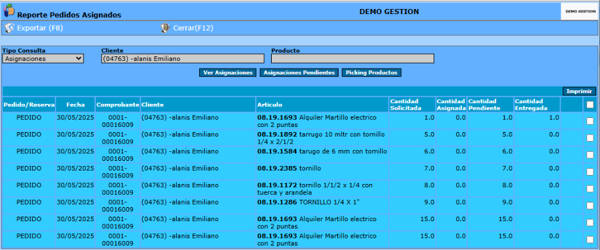Screen dimensions: 600x250
Task: Click the Imprimir button
Action: point(579,92)
